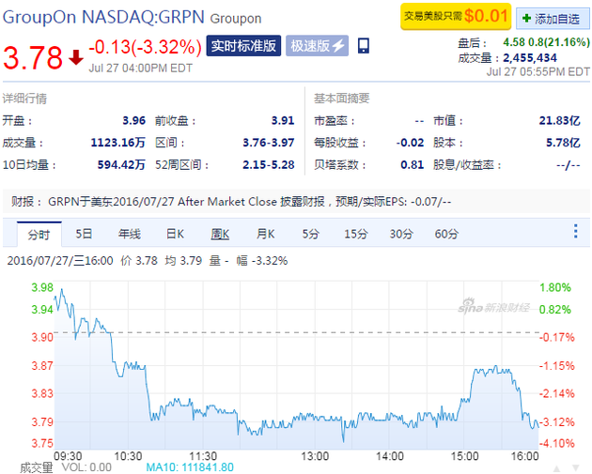Click the change value -0.13(-3.32%)
This screenshot has width=592, height=474.
click(146, 47)
